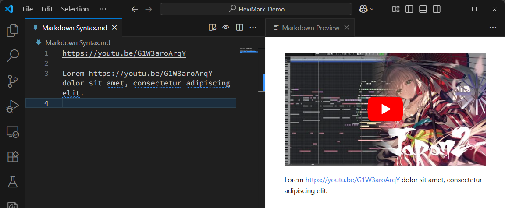Split the editor right

coord(239,28)
